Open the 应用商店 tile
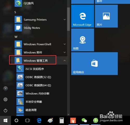Viewport: 130px width, 125px height. (x=94, y=64)
